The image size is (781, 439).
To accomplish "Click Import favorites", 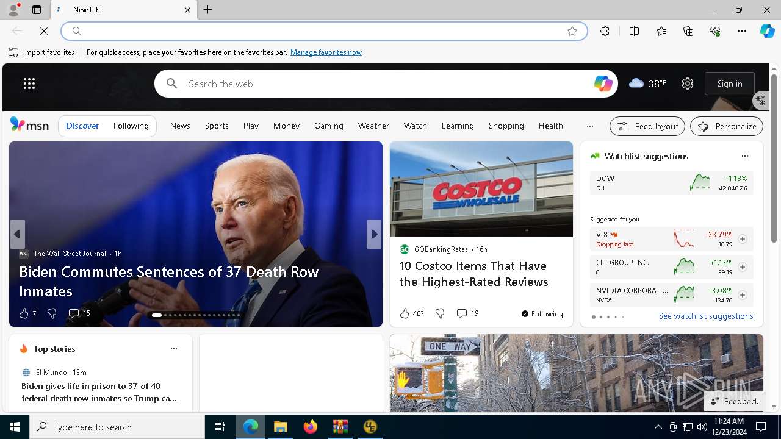I will coord(41,52).
